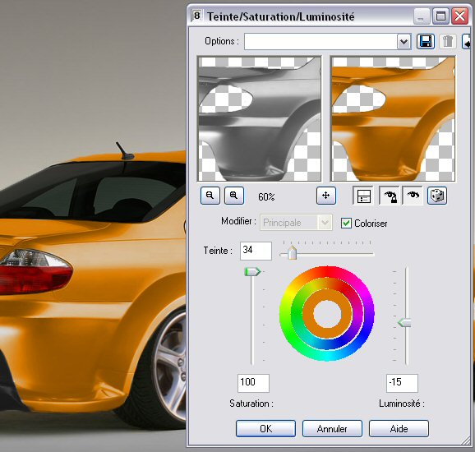The height and width of the screenshot is (452, 475).
Task: Zoom in the preview with the plus magnifier
Action: pyautogui.click(x=234, y=196)
